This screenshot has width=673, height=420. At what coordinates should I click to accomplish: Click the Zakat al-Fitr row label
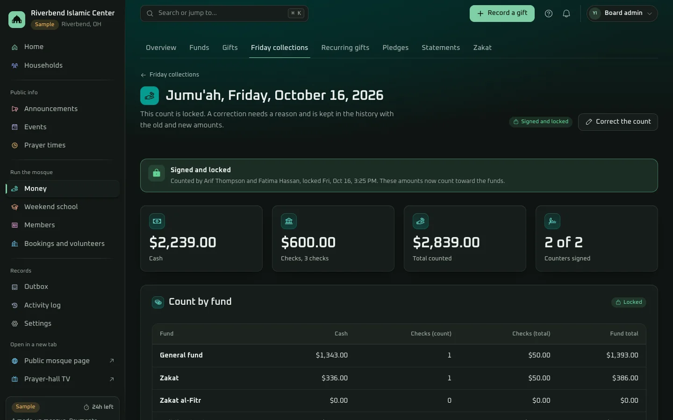tap(180, 400)
